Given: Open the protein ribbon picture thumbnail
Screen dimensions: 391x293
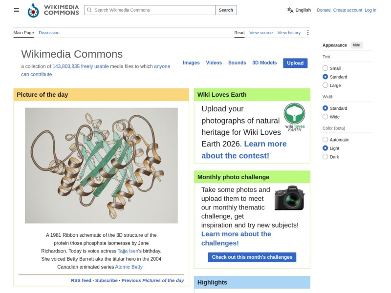Looking at the screenshot, I should click(101, 166).
